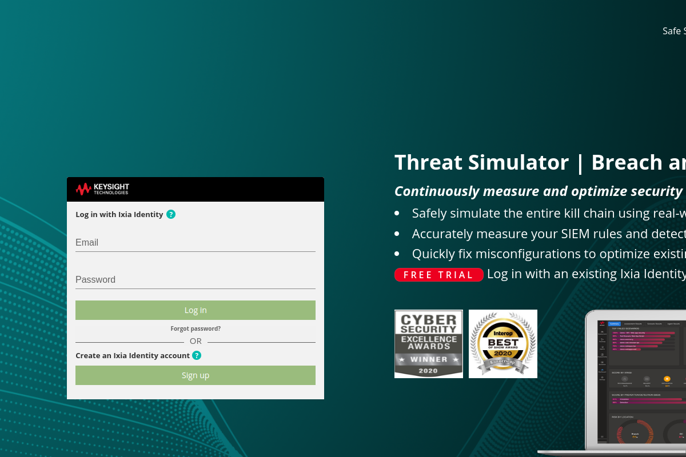Click the Keysight Technologies logo
The image size is (686, 457).
pyautogui.click(x=102, y=189)
